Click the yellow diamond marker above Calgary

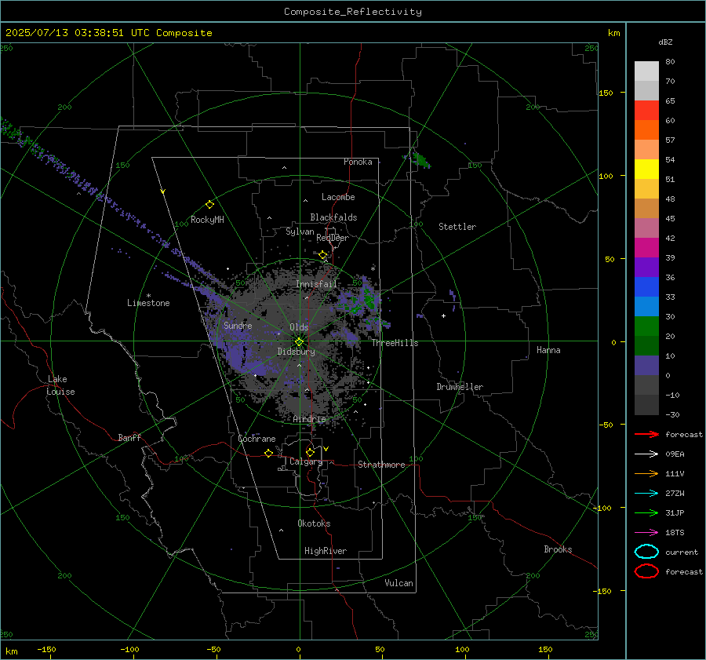[310, 452]
